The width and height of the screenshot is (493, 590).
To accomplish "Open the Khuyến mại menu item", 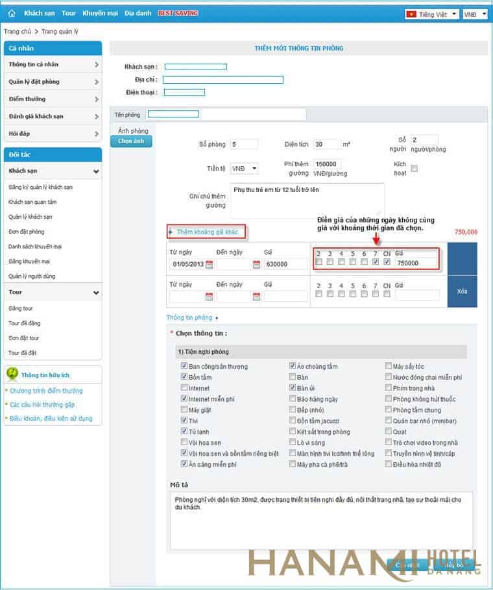I will (100, 13).
